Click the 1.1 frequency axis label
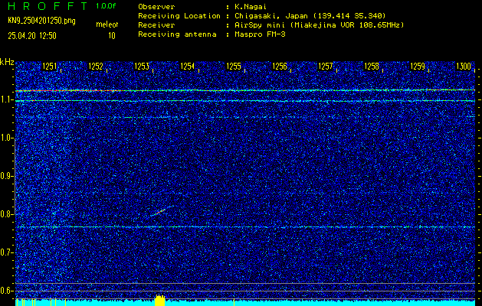Image resolution: width=482 pixels, height=306 pixels. point(6,100)
